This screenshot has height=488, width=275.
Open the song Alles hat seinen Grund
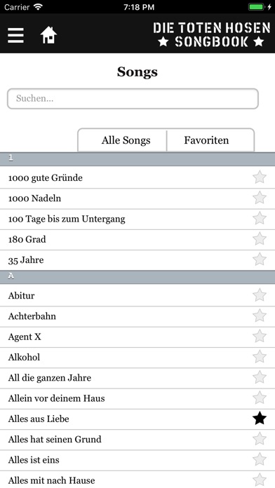coord(137,440)
